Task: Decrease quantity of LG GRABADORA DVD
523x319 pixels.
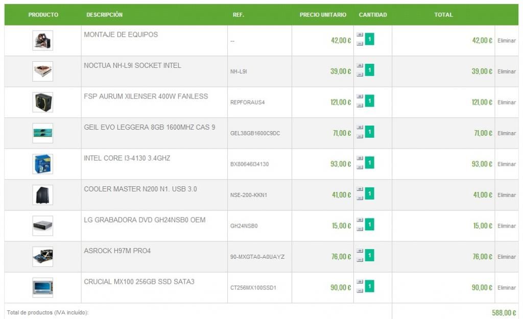Action: 360,229
